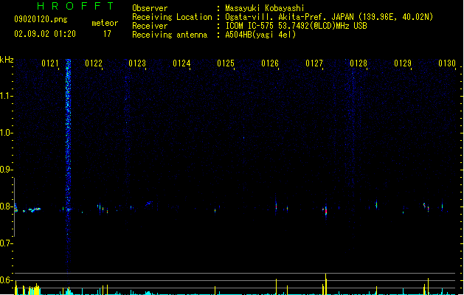Click the meteor count 17
The width and height of the screenshot is (464, 295).
107,34
